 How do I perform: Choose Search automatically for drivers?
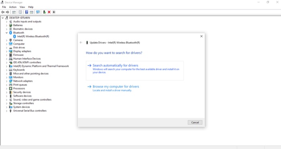tap(135, 70)
